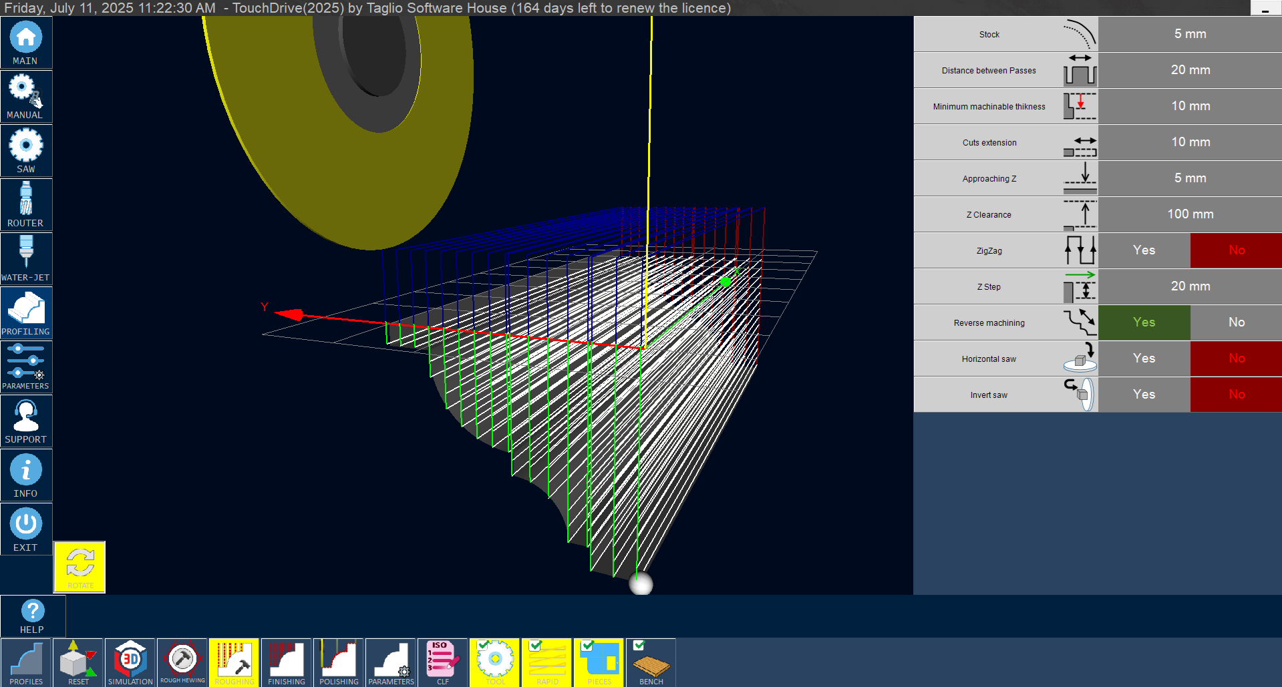Open the Router module
This screenshot has width=1282, height=687.
point(26,204)
